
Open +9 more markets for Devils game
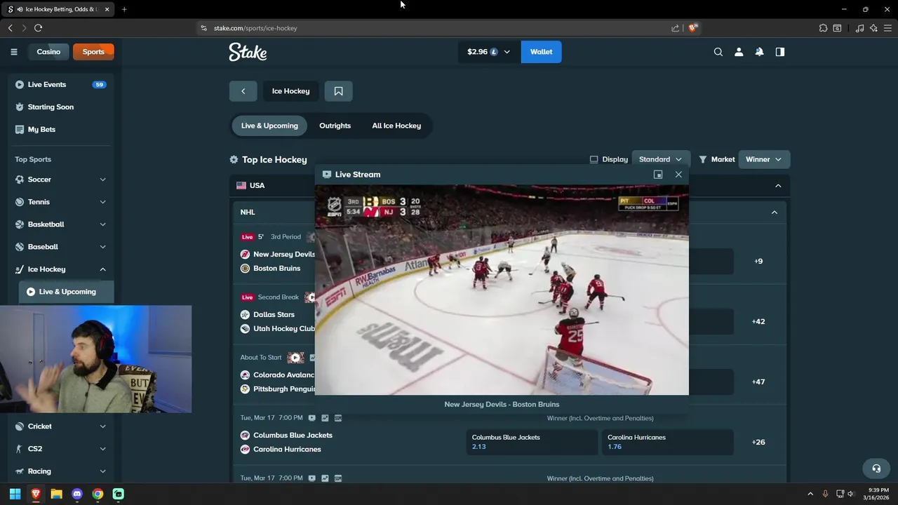tap(758, 262)
